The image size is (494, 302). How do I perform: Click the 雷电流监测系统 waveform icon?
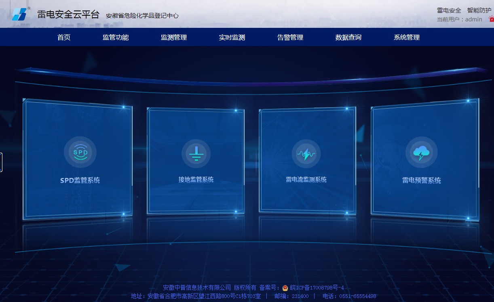[306, 153]
